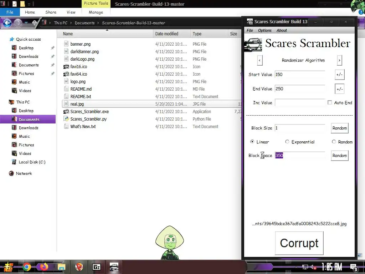365x274 pixels.
Task: Randomize Block Size with Random button
Action: (x=340, y=128)
